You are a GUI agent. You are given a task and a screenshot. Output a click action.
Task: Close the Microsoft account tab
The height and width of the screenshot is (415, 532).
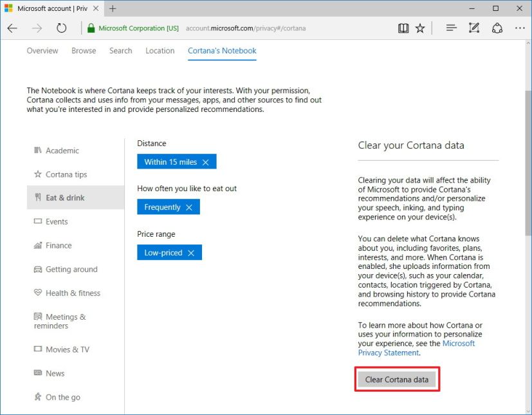[x=96, y=8]
